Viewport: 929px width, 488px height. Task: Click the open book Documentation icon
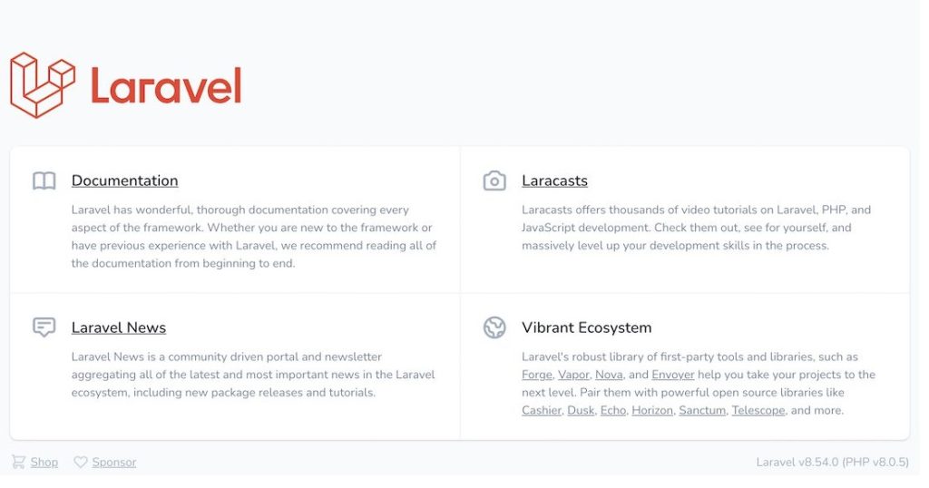click(x=44, y=181)
